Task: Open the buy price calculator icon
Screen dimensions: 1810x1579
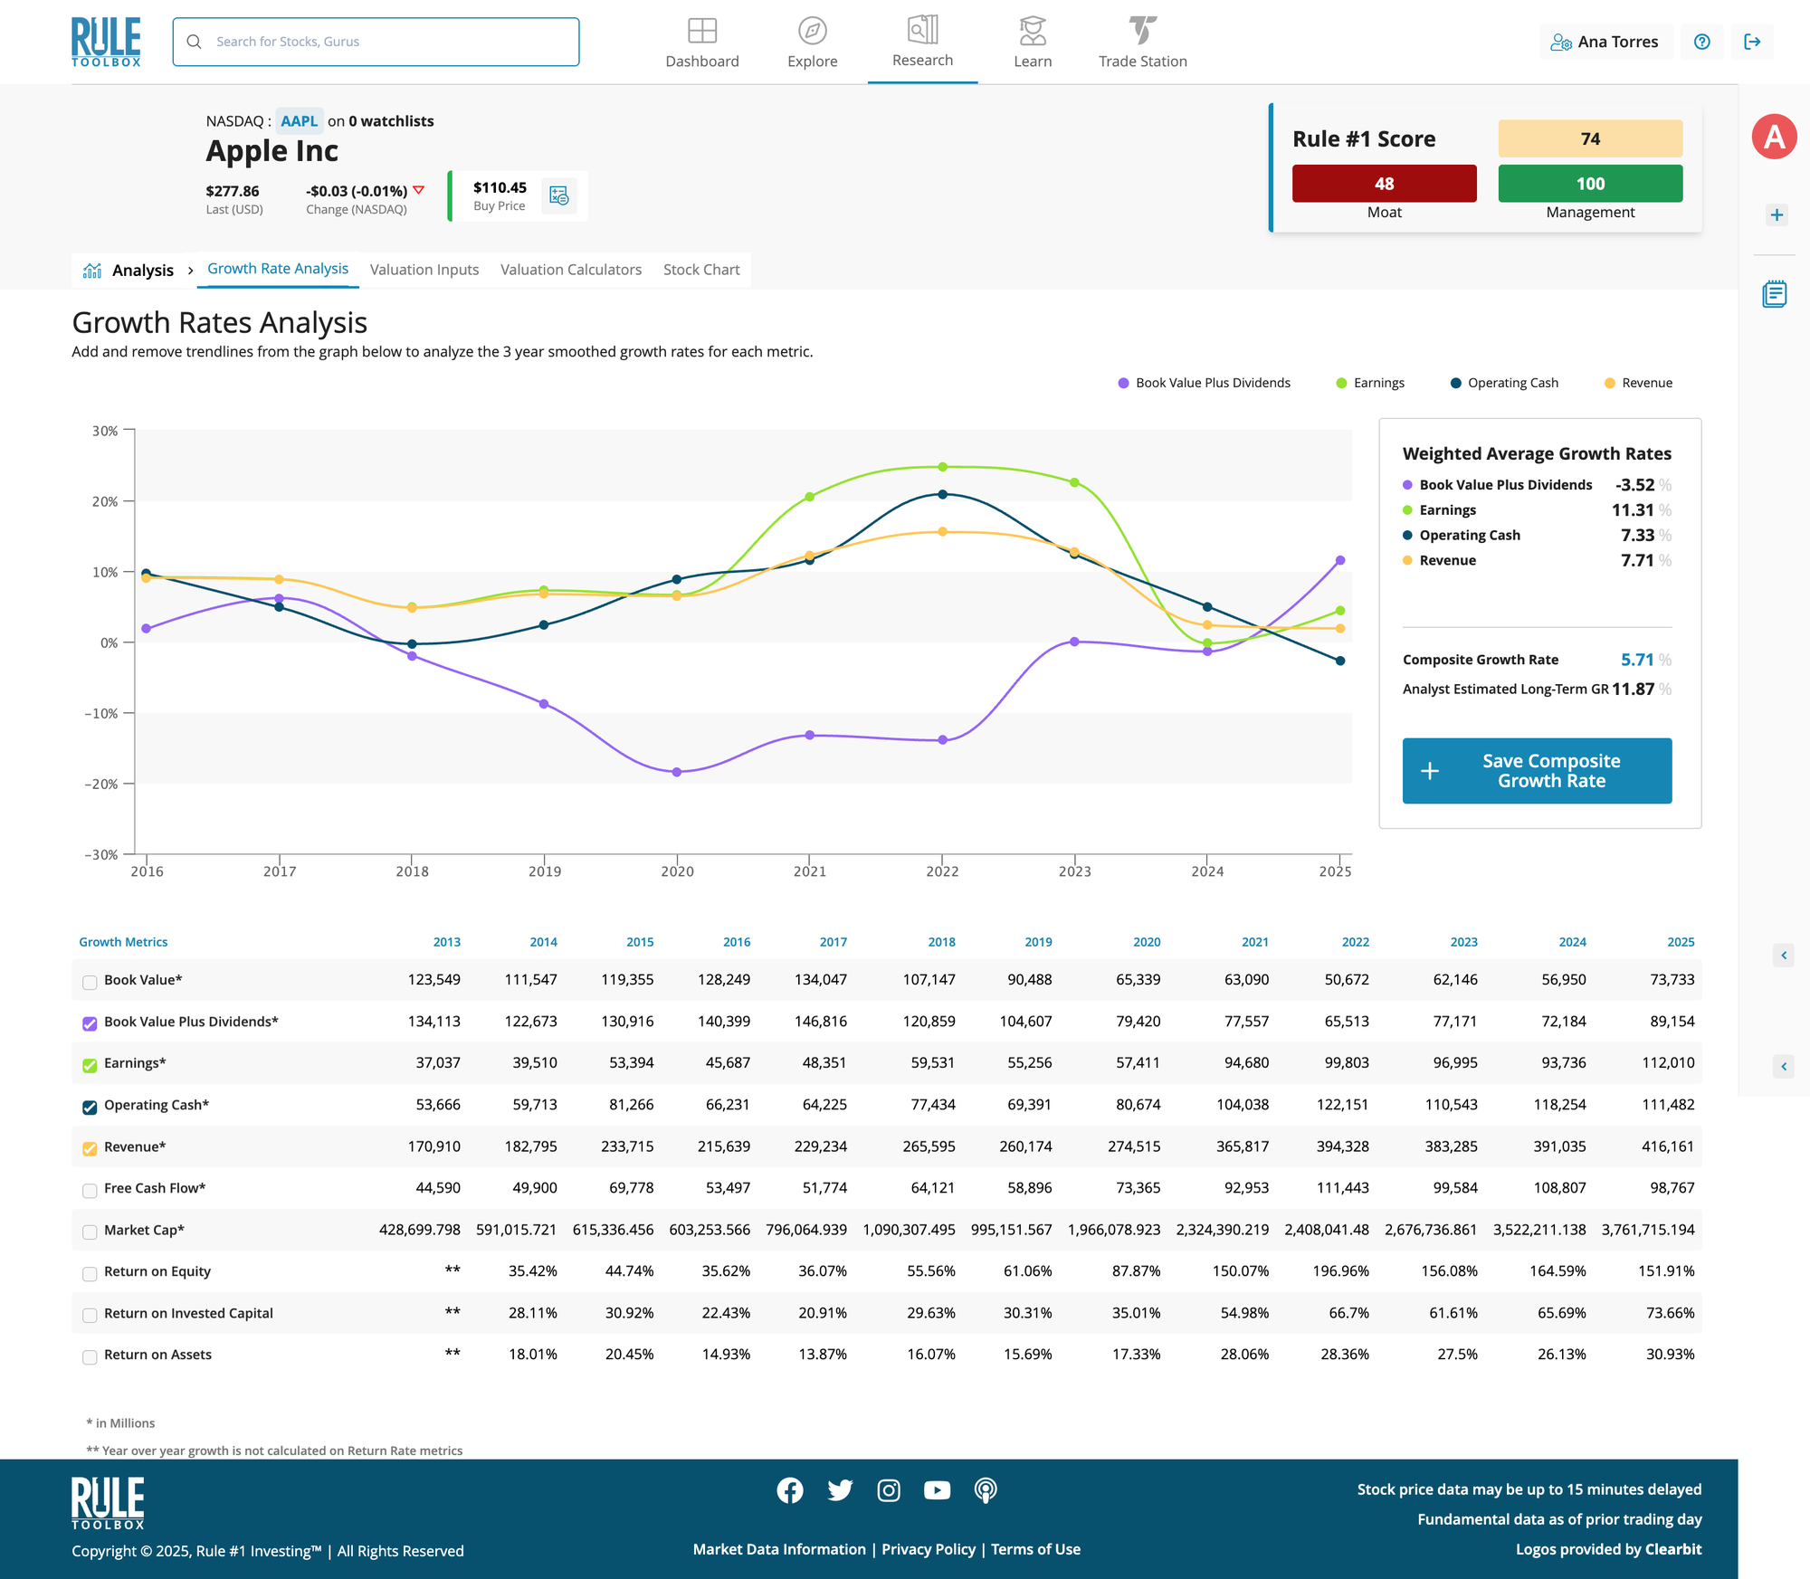Action: coord(559,195)
